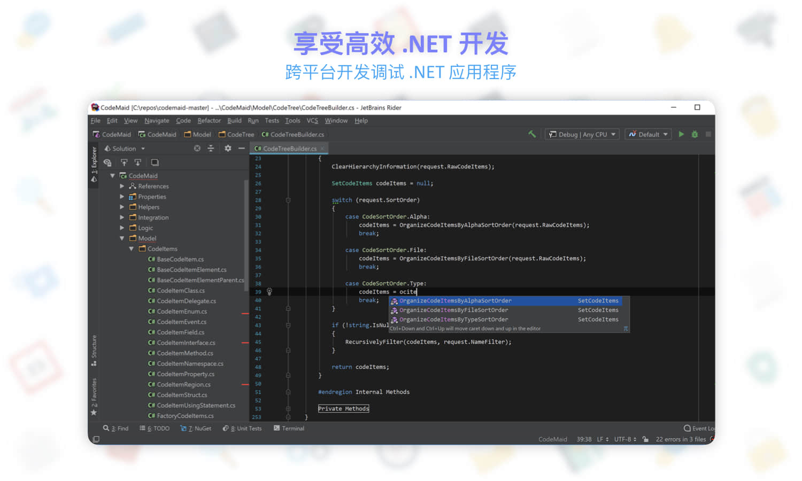Click the read-only lock icon in status bar

coord(645,439)
